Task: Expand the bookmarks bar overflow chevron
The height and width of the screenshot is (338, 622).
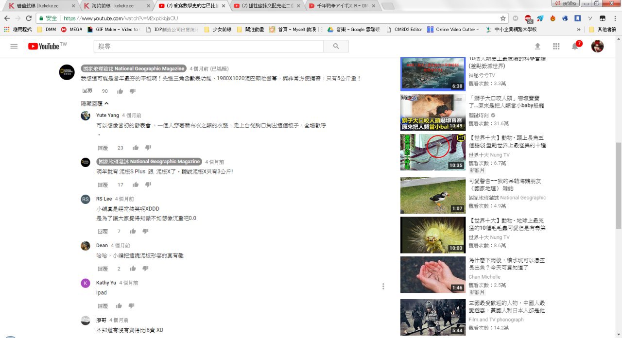Action: [579, 30]
